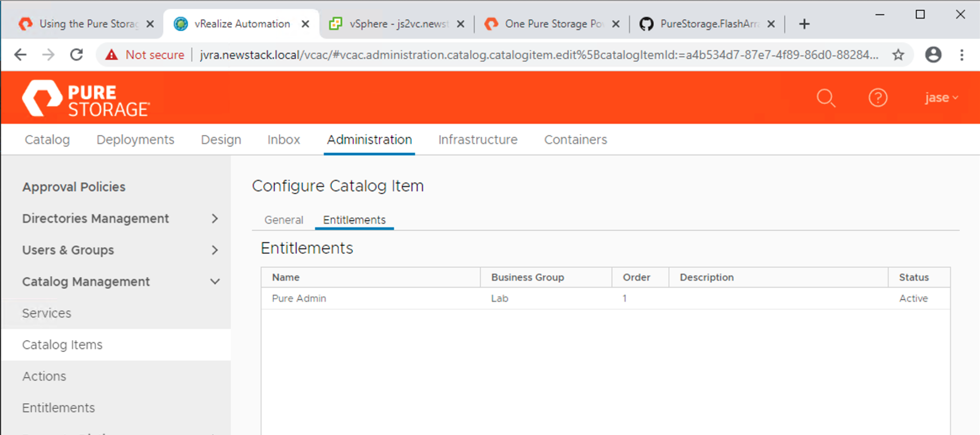980x435 pixels.
Task: Open the jase user dropdown
Action: (x=941, y=98)
